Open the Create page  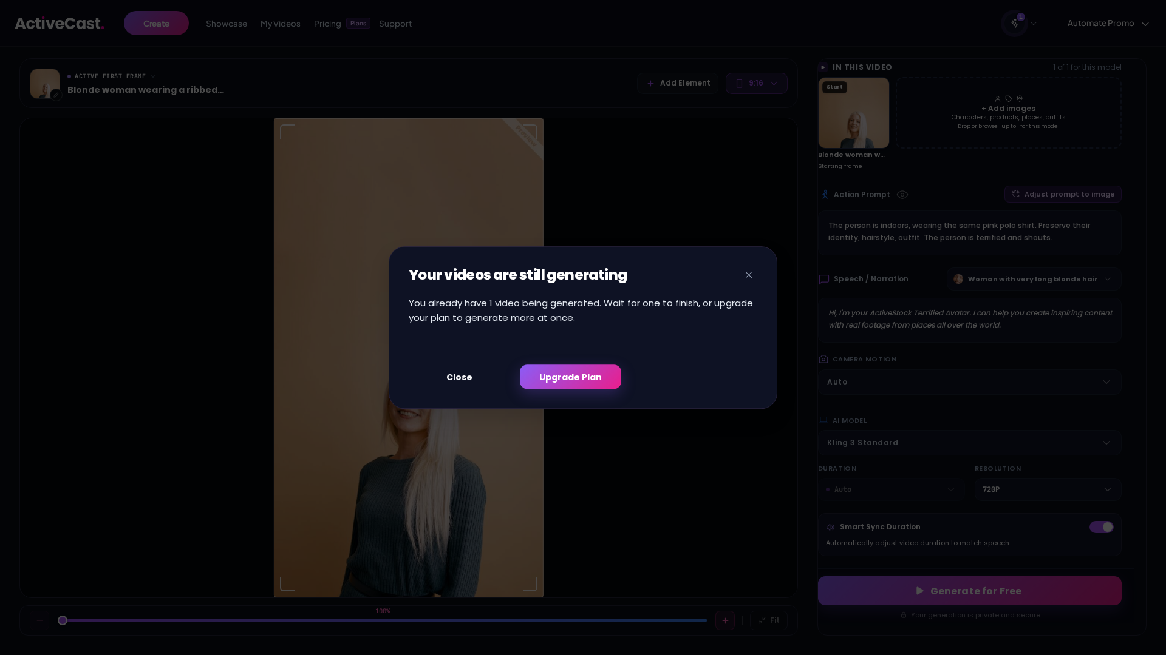(x=156, y=24)
